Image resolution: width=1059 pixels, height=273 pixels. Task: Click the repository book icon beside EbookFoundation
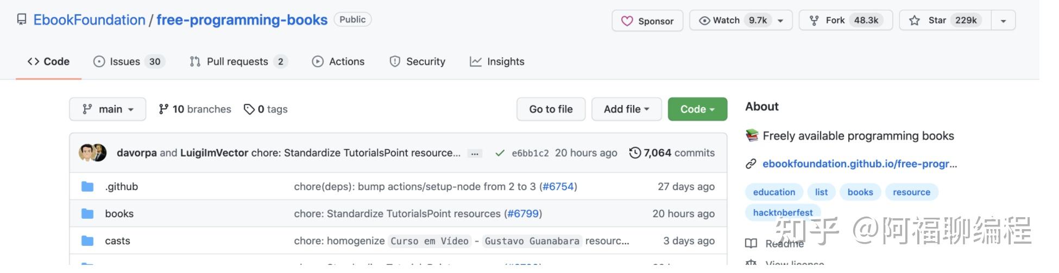(x=22, y=20)
